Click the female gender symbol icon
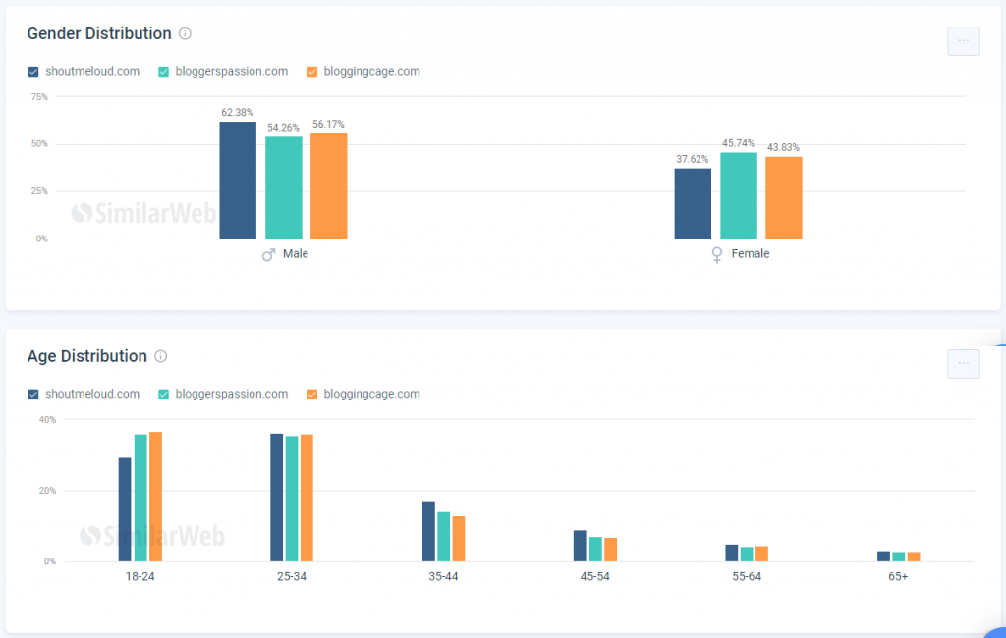Image resolution: width=1006 pixels, height=638 pixels. [x=716, y=254]
